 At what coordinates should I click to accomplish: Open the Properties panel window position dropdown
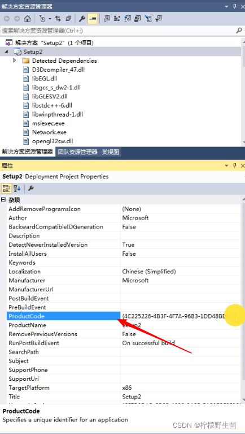226,166
